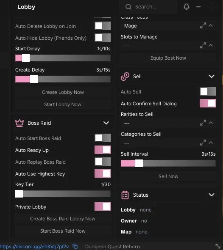This screenshot has height=250, width=223.
Task: Disable Auto Ready Up toggle
Action: (x=103, y=150)
